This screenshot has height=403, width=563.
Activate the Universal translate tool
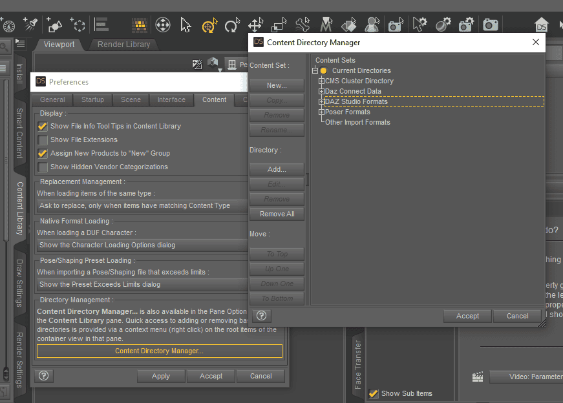(x=255, y=25)
